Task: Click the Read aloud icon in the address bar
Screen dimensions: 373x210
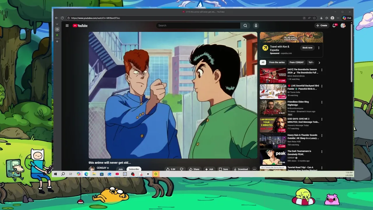Action: pos(309,18)
